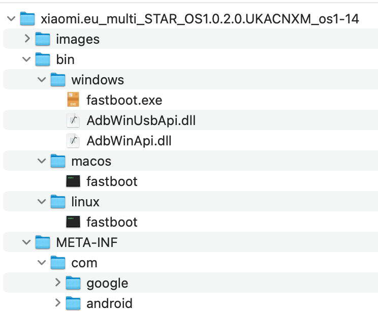Screen dimensions: 378x311
Task: Collapse the root xiaomi.eu folder
Action: coord(12,19)
